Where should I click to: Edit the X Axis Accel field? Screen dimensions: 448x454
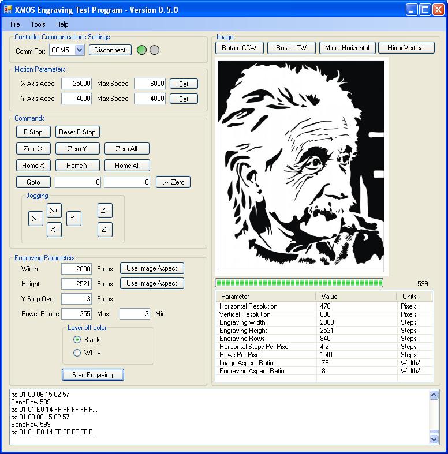tap(77, 84)
